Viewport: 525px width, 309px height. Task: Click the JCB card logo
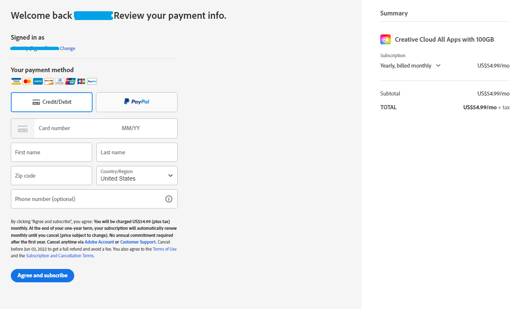click(x=81, y=81)
